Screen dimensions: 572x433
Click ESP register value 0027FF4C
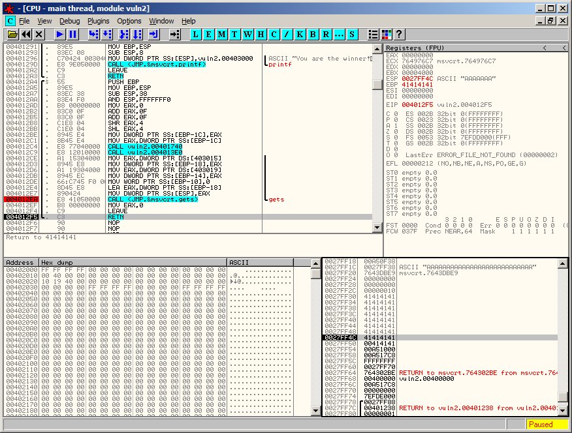point(417,79)
